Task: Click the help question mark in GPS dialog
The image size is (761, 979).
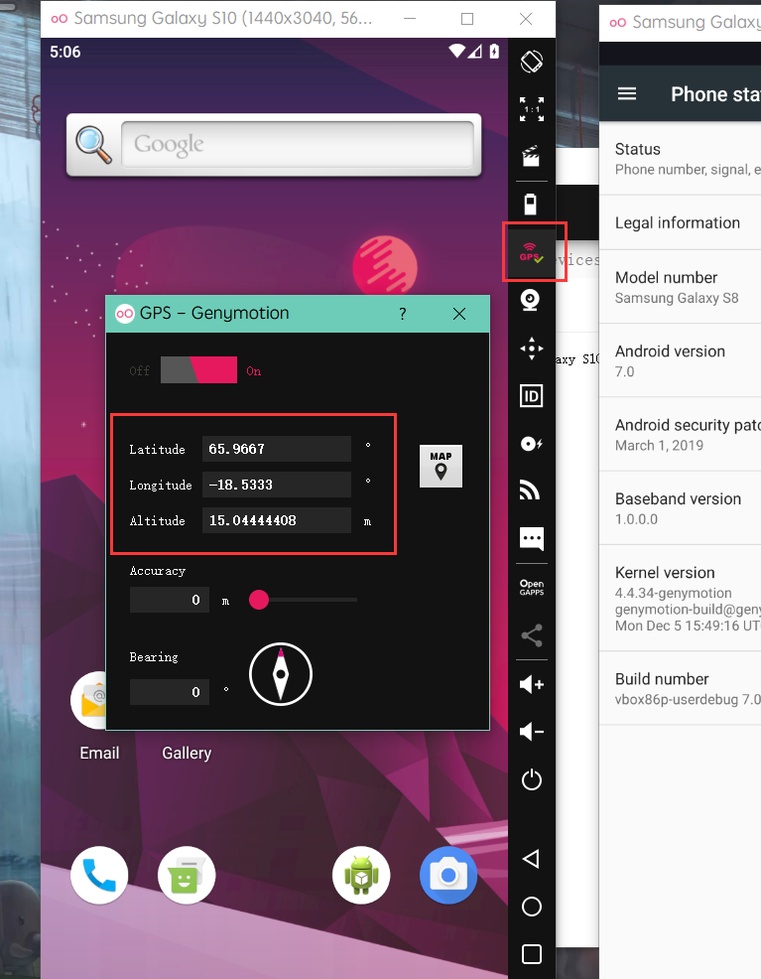Action: pyautogui.click(x=403, y=314)
